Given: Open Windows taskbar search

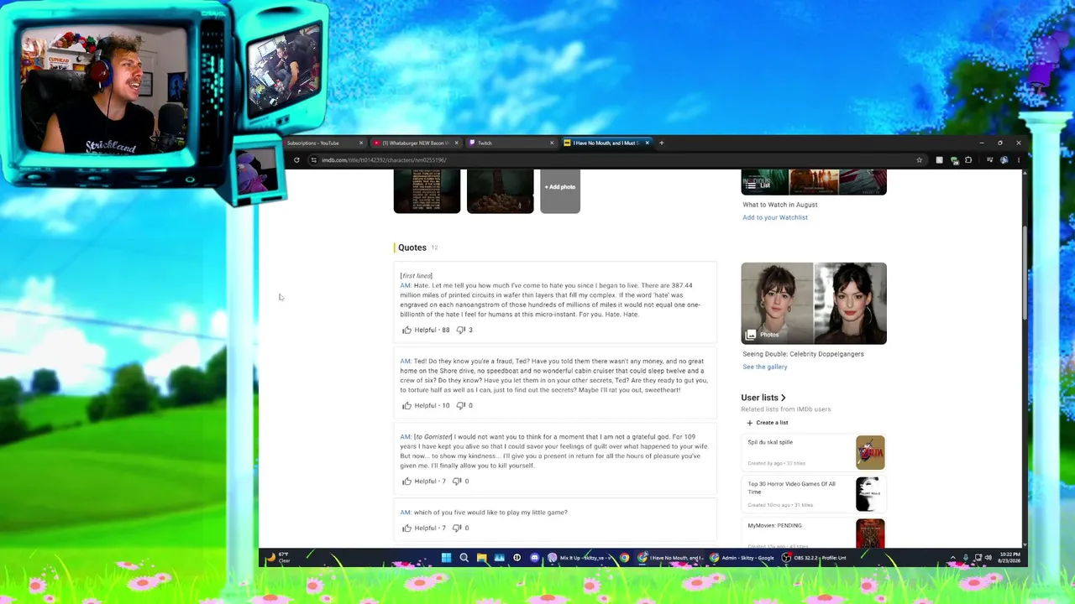Looking at the screenshot, I should (464, 558).
